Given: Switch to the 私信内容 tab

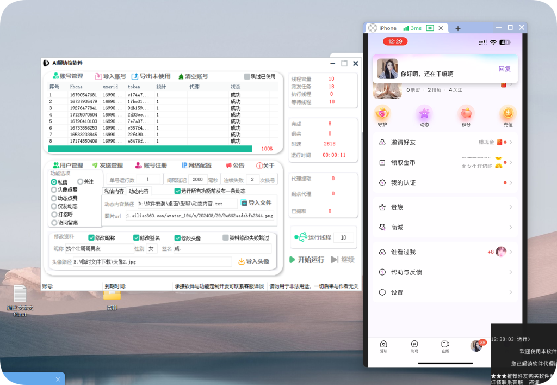Looking at the screenshot, I should pyautogui.click(x=115, y=192).
